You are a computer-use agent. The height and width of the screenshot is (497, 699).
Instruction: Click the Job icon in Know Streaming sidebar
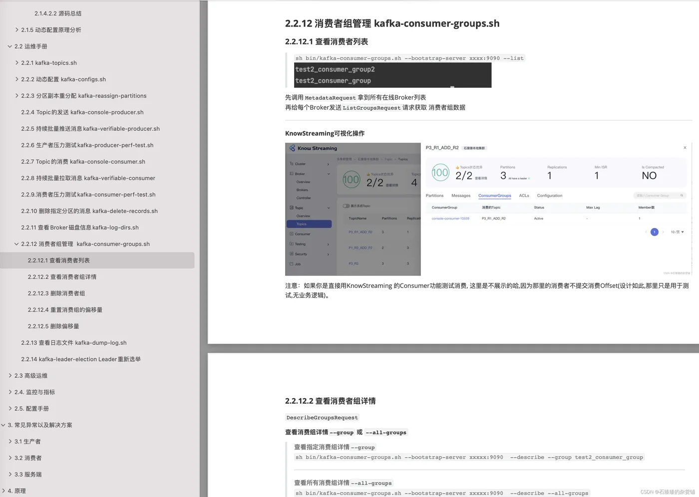pos(292,264)
